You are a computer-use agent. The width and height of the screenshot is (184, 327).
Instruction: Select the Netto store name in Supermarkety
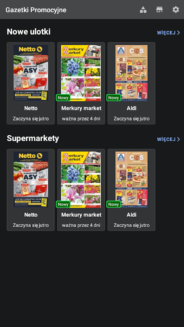pos(31,215)
